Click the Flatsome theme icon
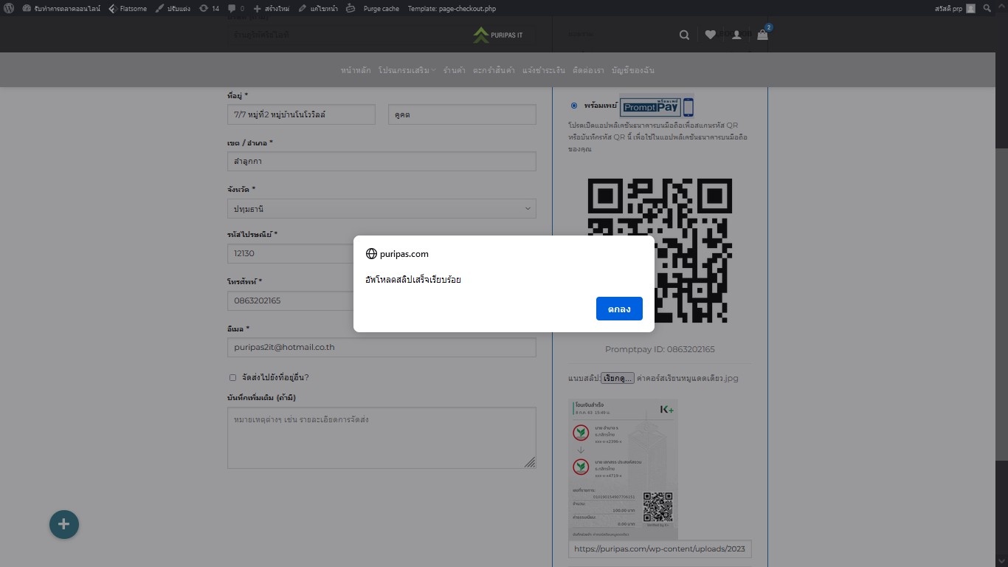1008x567 pixels. pyautogui.click(x=111, y=8)
